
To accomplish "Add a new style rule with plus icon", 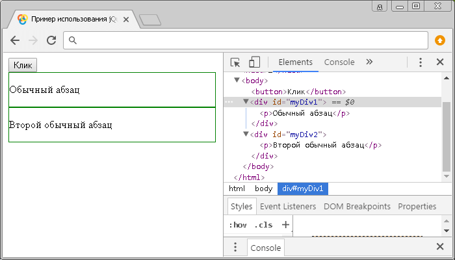I will 285,225.
